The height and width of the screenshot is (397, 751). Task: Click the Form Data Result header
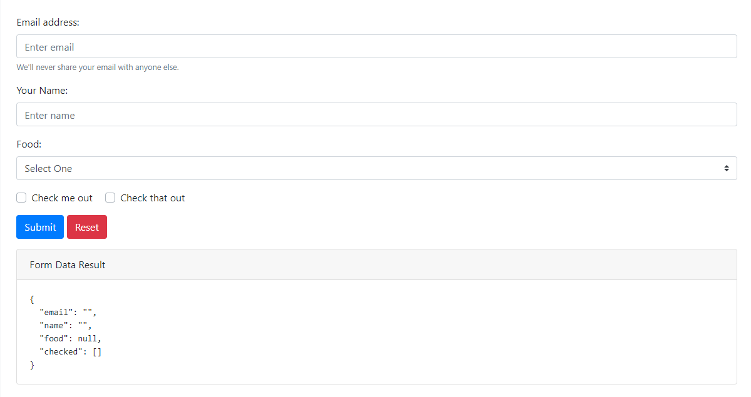(x=68, y=265)
